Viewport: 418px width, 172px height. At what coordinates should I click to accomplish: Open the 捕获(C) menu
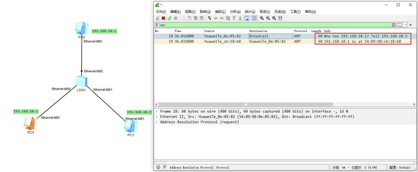point(220,12)
